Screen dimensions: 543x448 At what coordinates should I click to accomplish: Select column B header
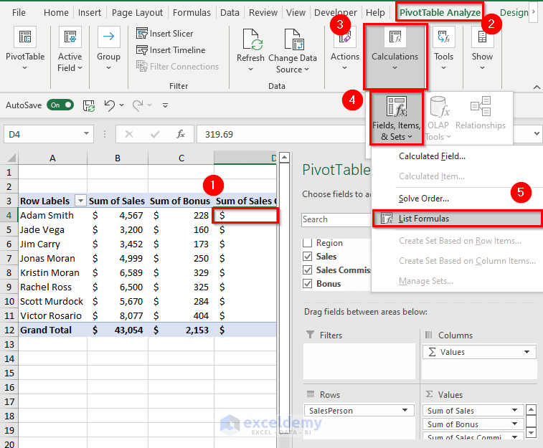click(118, 158)
